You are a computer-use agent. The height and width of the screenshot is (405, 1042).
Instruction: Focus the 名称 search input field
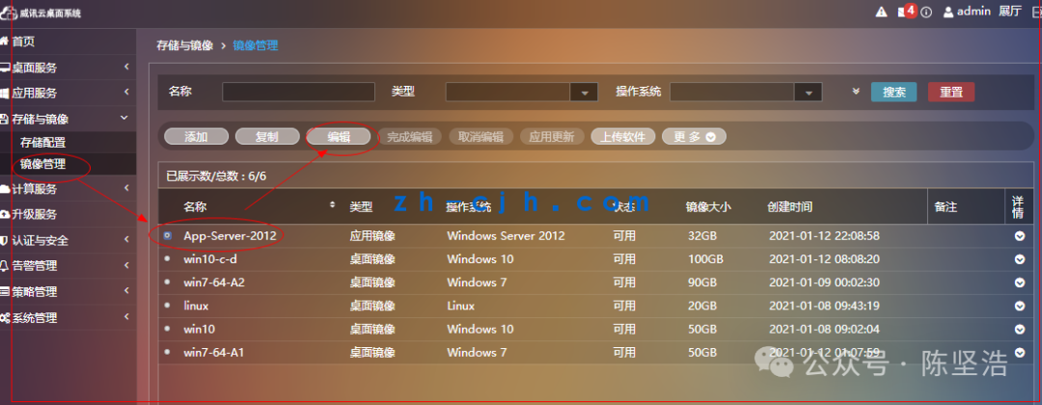tap(298, 92)
